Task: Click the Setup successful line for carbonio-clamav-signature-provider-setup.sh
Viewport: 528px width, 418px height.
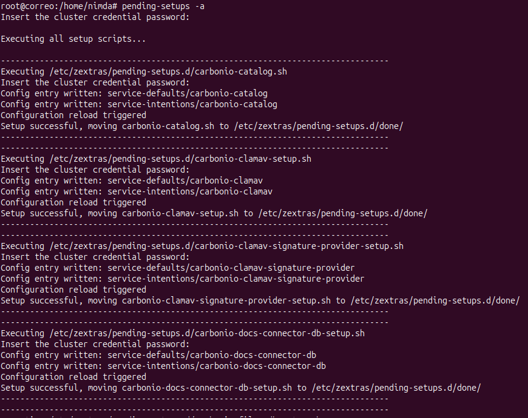Action: pos(260,300)
